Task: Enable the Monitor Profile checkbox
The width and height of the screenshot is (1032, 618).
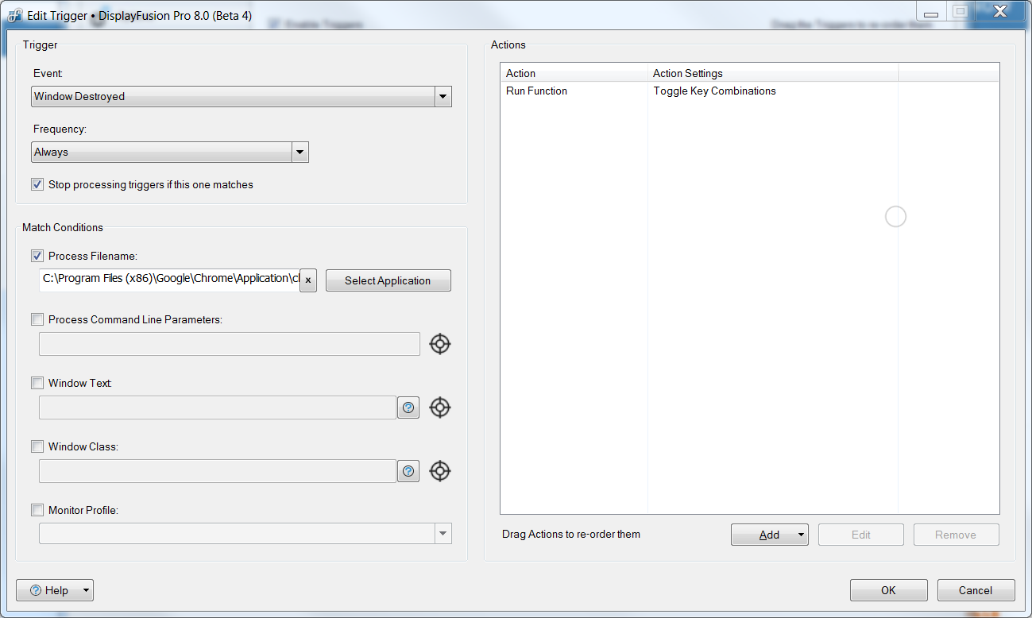Action: (x=37, y=510)
